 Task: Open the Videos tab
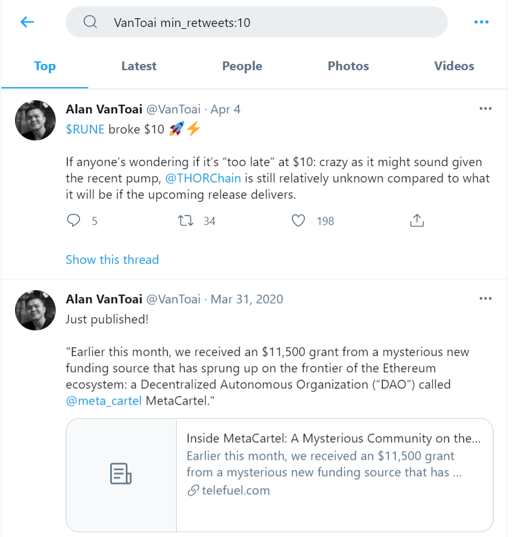[454, 66]
